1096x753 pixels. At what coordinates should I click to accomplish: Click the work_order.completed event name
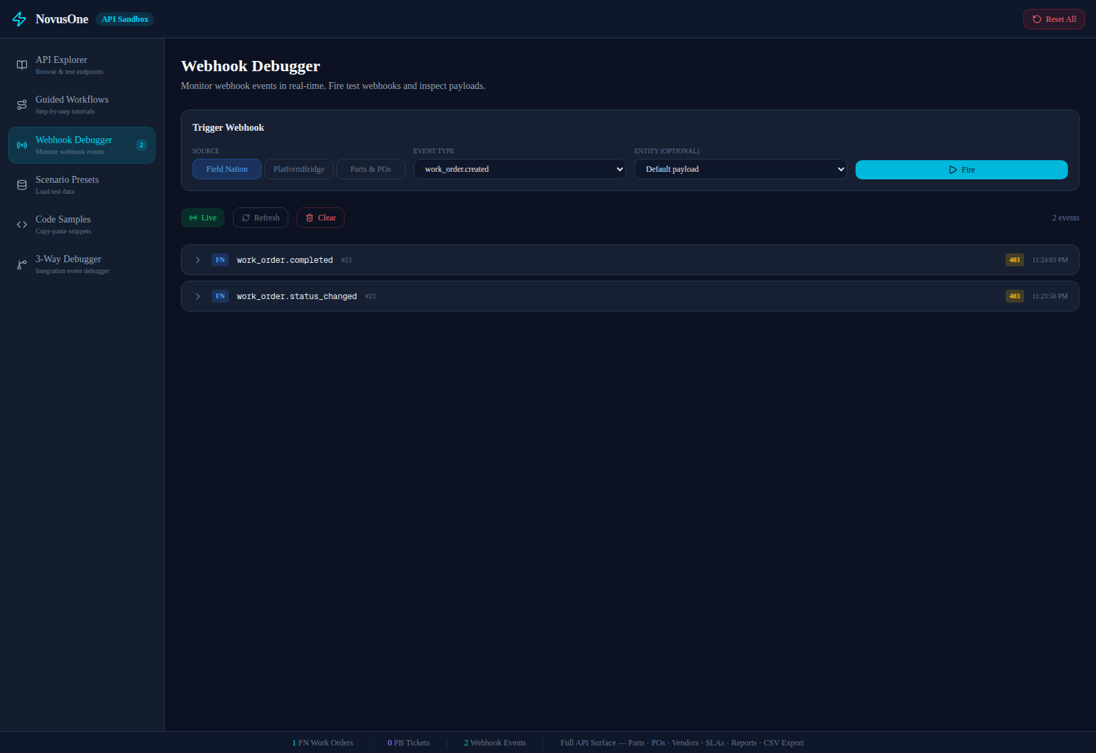click(285, 260)
